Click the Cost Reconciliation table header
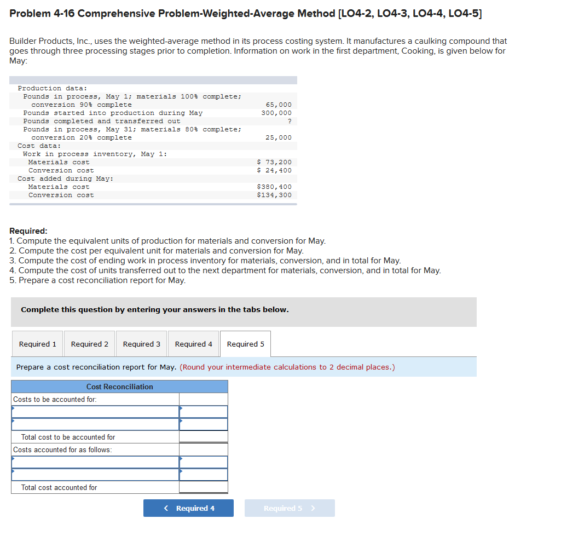561x536 pixels. (x=119, y=387)
